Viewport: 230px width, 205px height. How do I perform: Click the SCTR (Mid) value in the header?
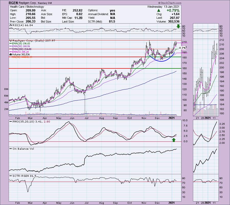click(112, 22)
